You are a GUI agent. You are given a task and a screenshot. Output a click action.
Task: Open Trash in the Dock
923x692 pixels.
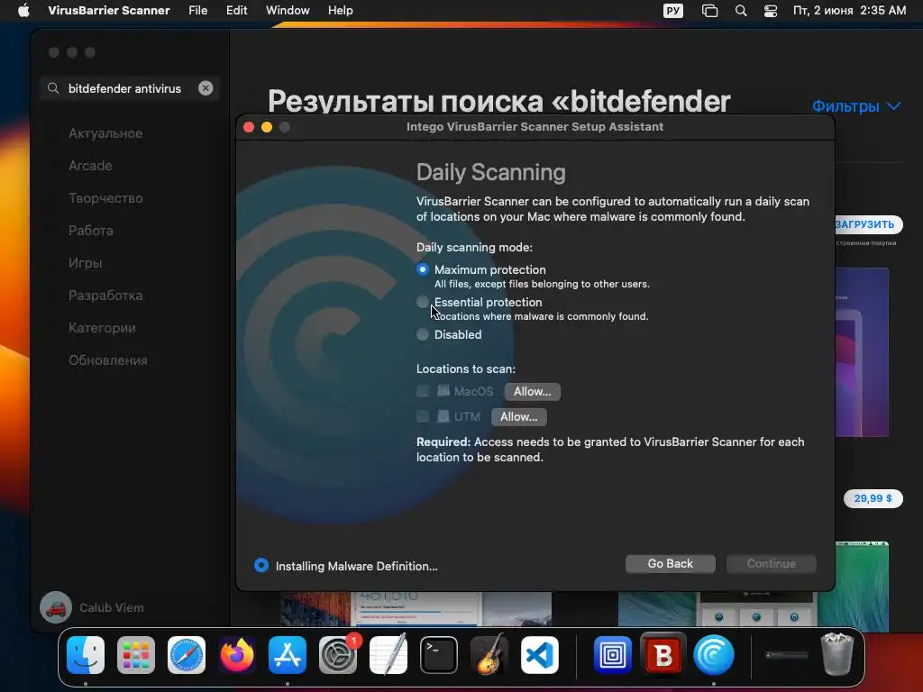tap(837, 654)
